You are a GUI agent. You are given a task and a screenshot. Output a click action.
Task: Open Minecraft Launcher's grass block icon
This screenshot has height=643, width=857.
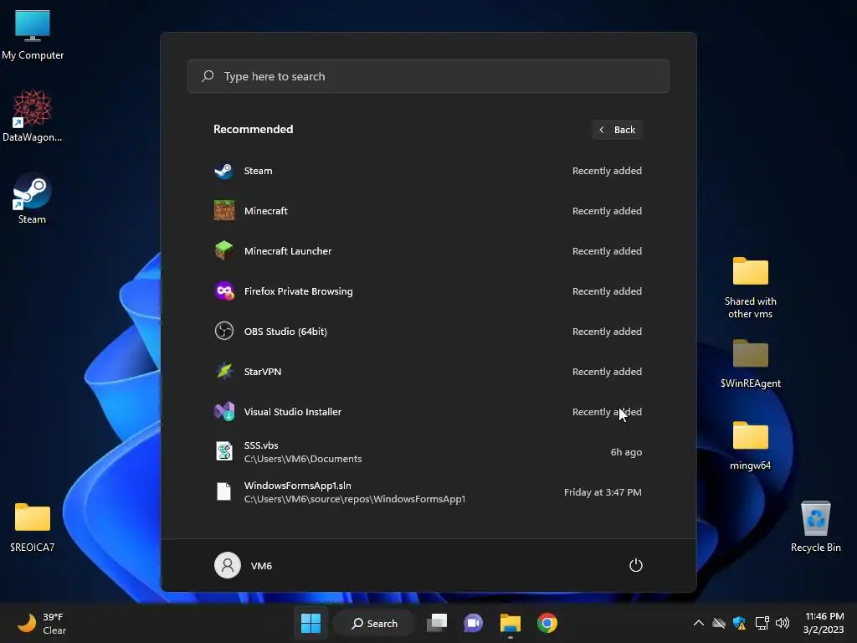(224, 251)
